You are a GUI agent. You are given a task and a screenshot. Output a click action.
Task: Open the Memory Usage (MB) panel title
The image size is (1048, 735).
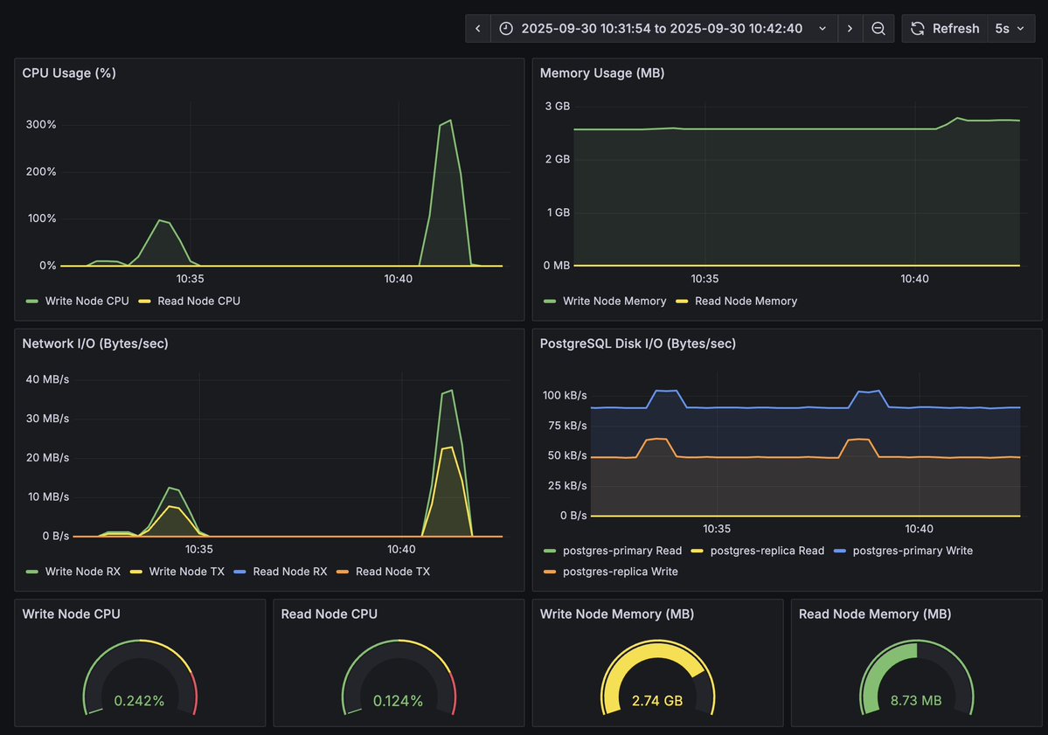pos(602,73)
